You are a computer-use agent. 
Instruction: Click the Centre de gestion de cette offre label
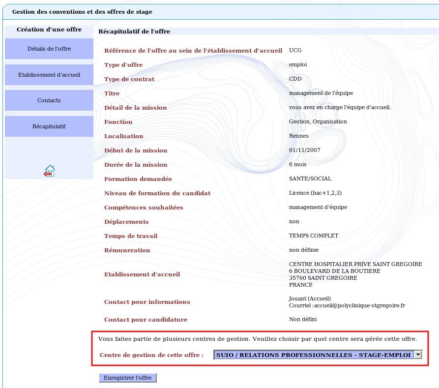pos(151,355)
